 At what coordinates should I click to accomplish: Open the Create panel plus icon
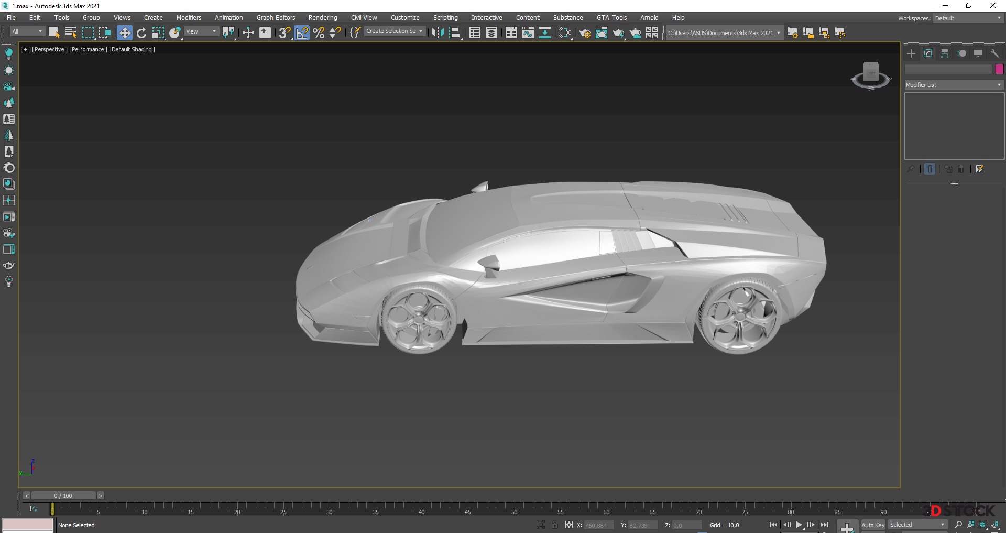pos(911,53)
